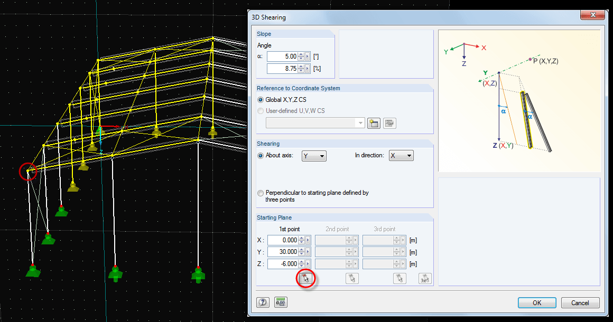Open the detail arrow next to the slope percentage field
This screenshot has height=322, width=613.
tap(306, 68)
